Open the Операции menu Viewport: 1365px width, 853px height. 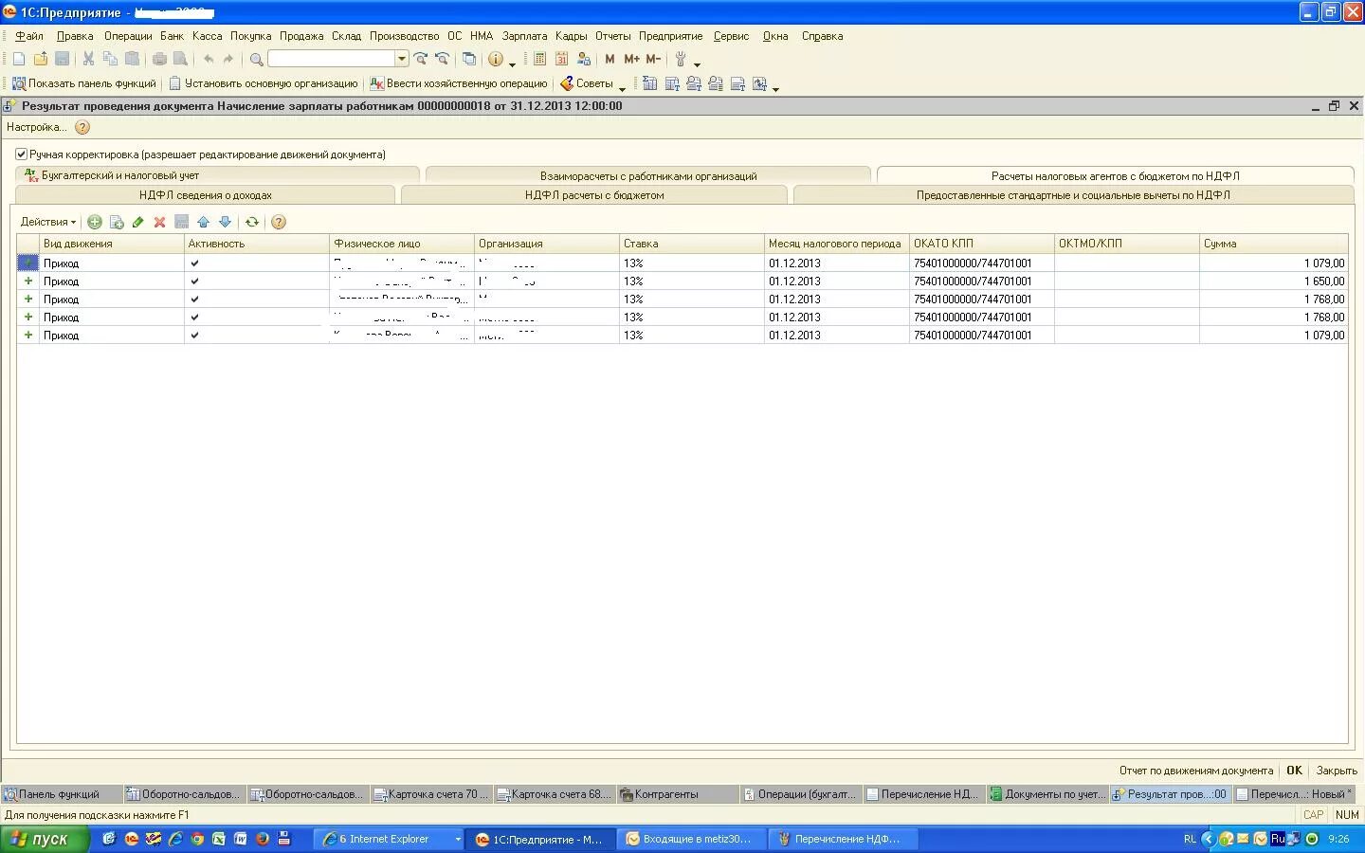pyautogui.click(x=128, y=36)
